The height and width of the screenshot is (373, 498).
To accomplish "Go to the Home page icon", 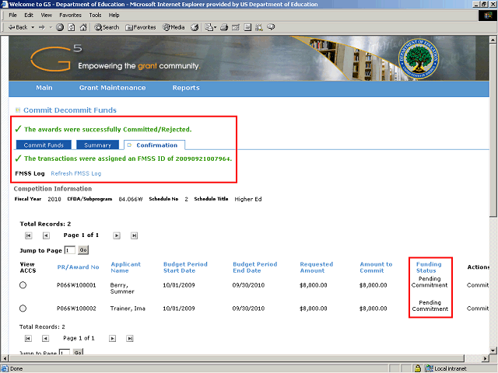I will coord(83,27).
